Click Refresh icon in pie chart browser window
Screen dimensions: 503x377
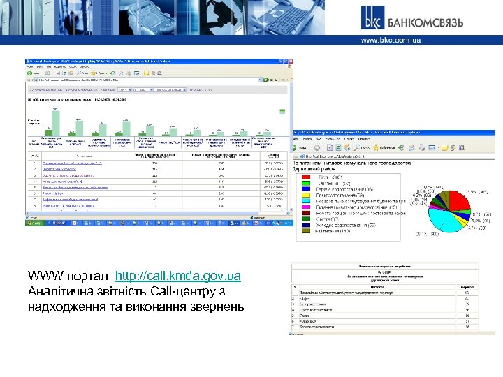coord(338,147)
